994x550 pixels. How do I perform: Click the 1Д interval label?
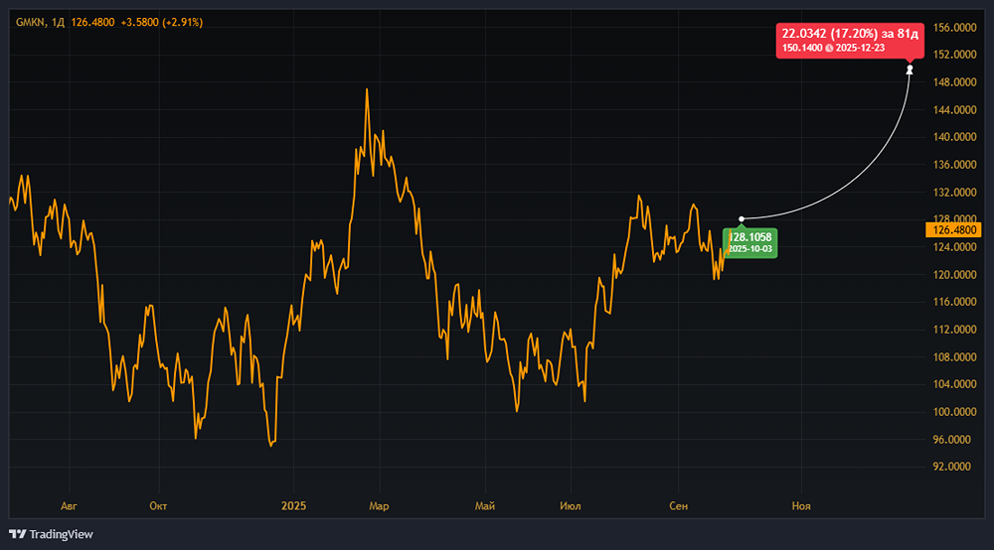(58, 22)
